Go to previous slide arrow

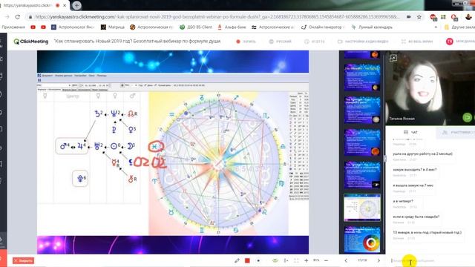click(x=346, y=260)
